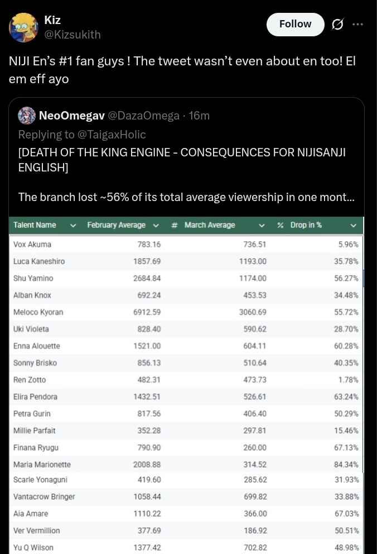Click the Grok icon beside Follow
The image size is (377, 554).
click(x=337, y=25)
